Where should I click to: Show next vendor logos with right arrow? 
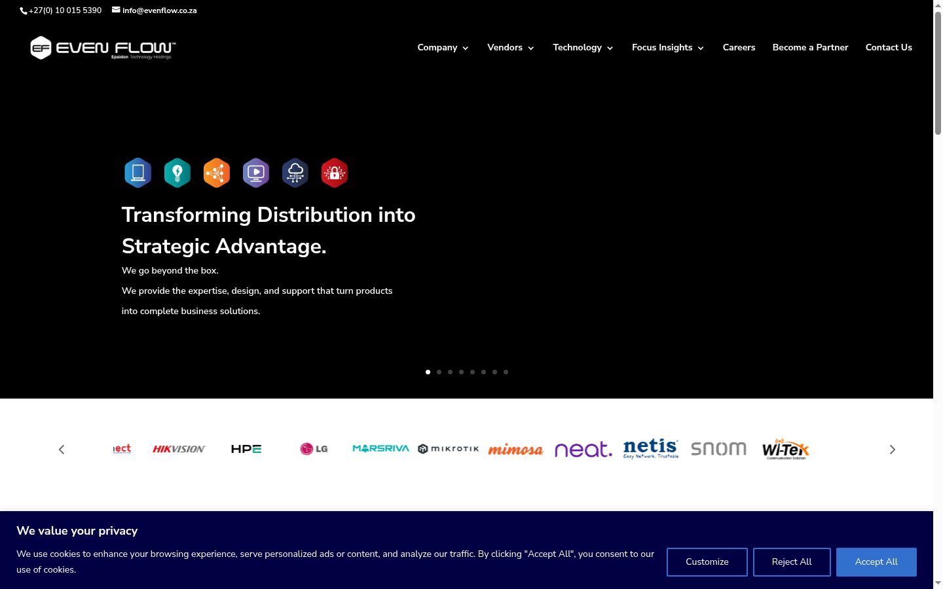[x=892, y=450]
